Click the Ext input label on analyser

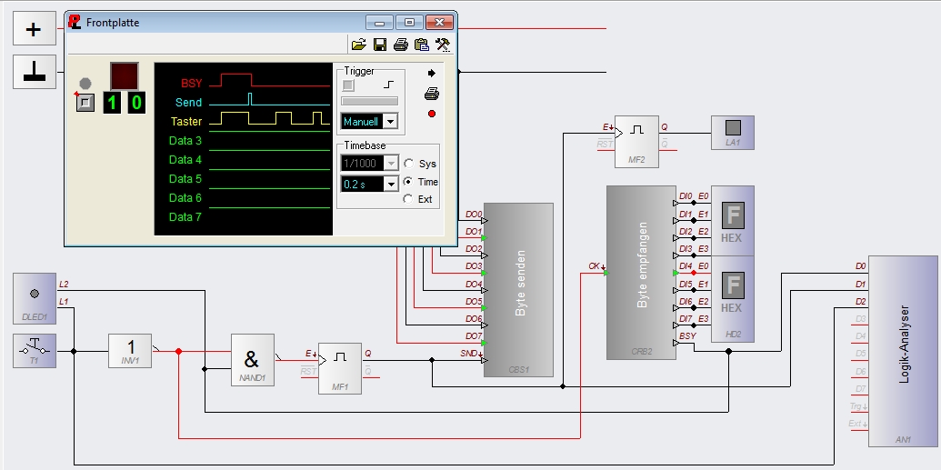pos(857,424)
